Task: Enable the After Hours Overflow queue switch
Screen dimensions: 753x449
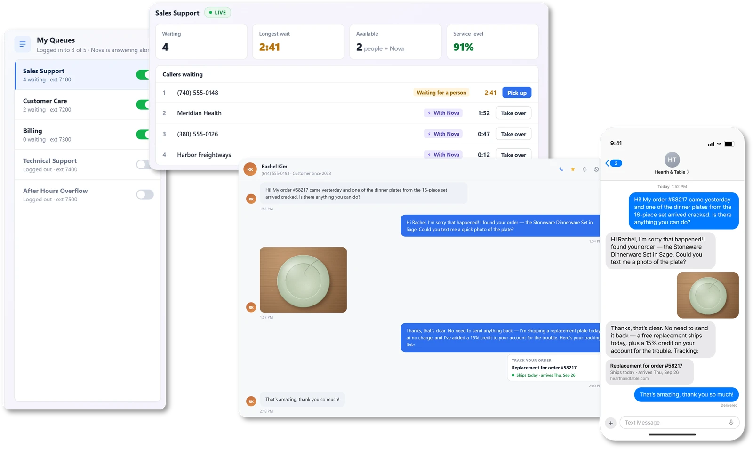Action: point(145,194)
